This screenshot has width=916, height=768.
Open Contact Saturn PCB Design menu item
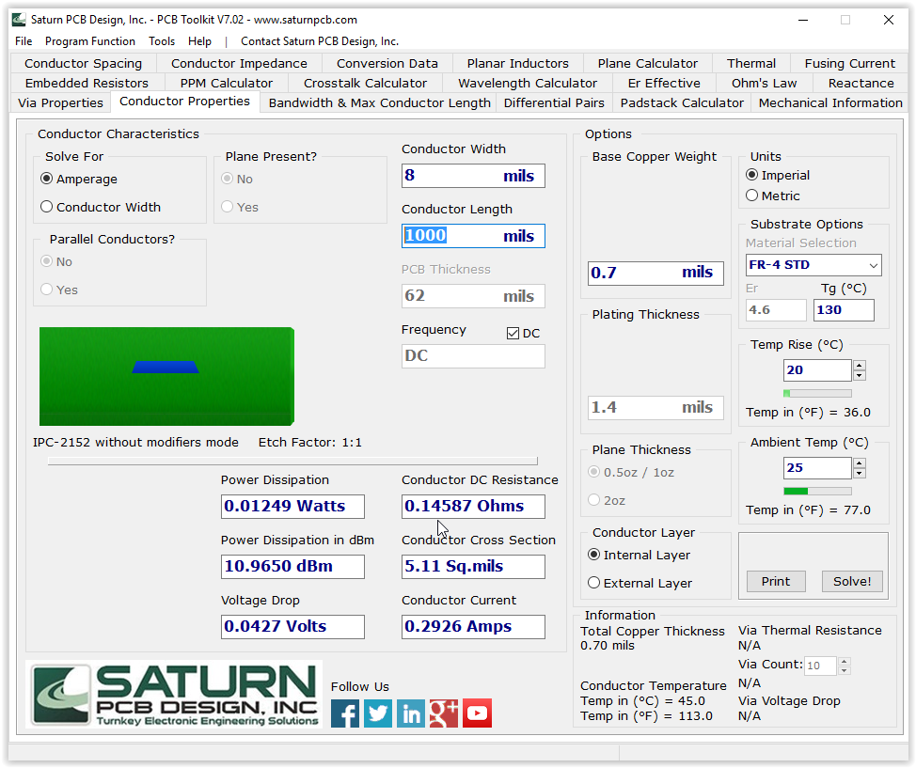click(x=320, y=41)
